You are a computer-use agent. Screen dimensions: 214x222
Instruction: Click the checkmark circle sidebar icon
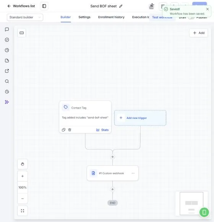coord(7,40)
